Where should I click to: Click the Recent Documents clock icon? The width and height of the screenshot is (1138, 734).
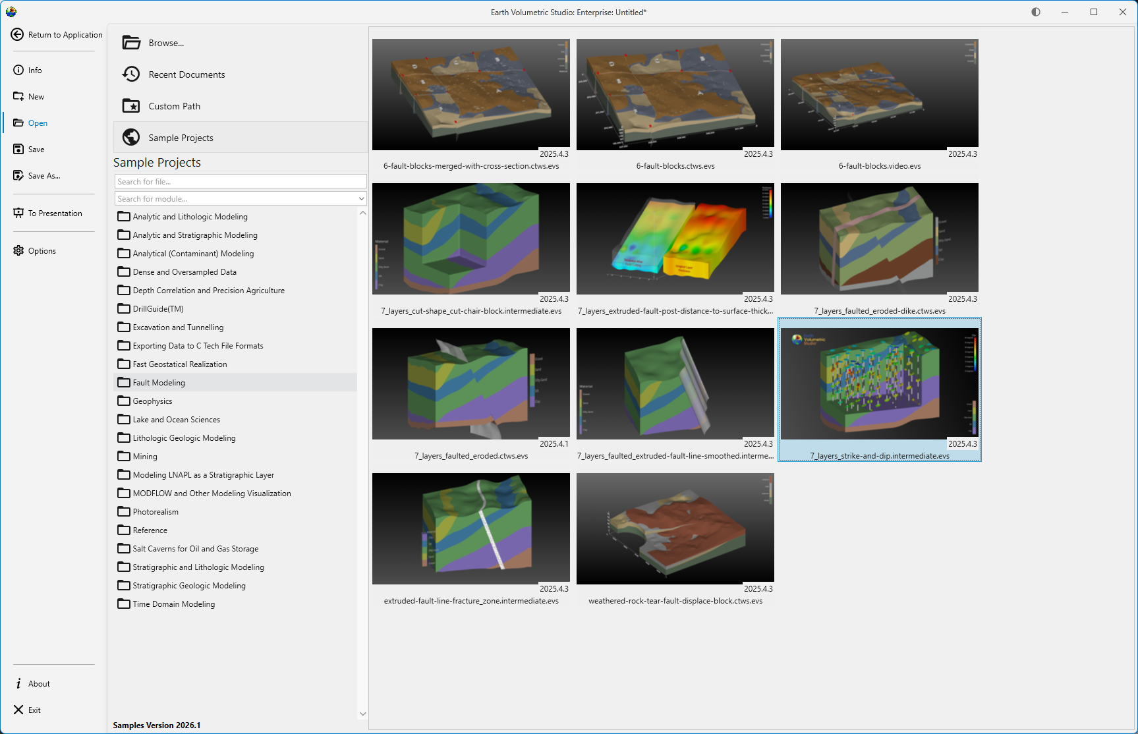click(x=131, y=74)
